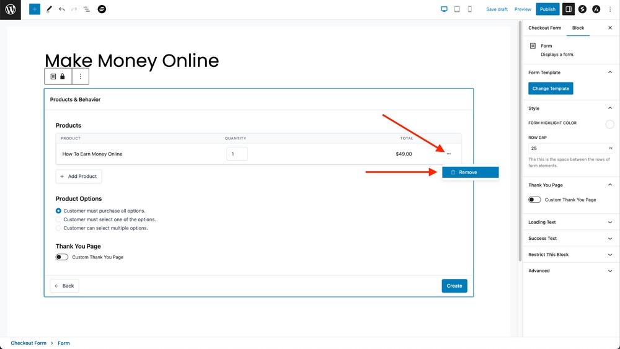Click the block lock icon
Image resolution: width=620 pixels, height=349 pixels.
63,76
